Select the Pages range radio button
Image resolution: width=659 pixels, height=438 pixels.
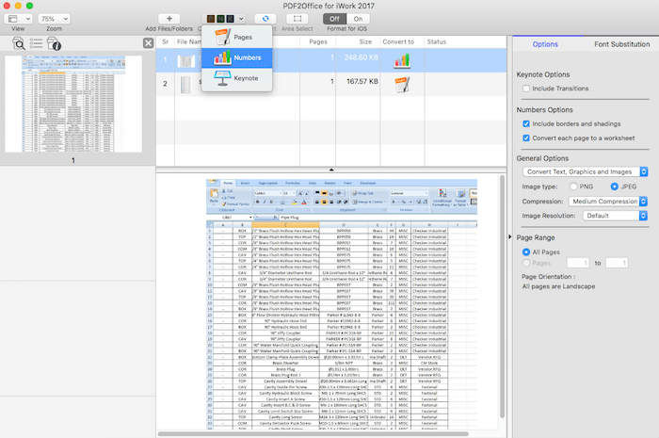coord(525,263)
